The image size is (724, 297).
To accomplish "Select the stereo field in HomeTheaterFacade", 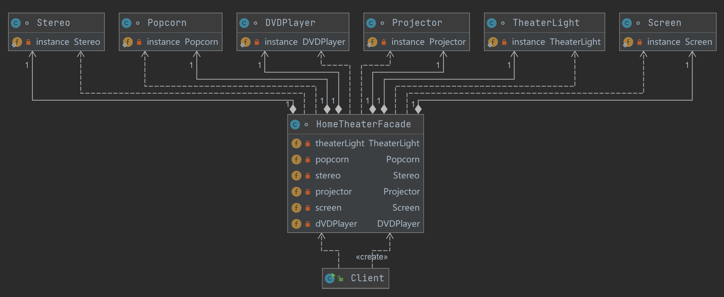I will [x=355, y=176].
